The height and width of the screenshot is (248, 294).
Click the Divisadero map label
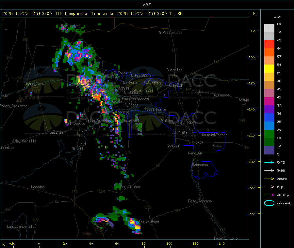(x=71, y=26)
